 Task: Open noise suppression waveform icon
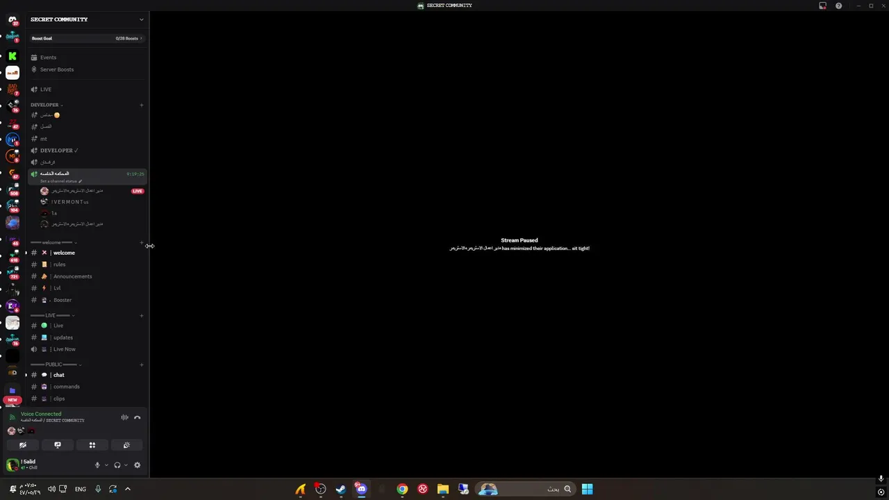tap(124, 417)
